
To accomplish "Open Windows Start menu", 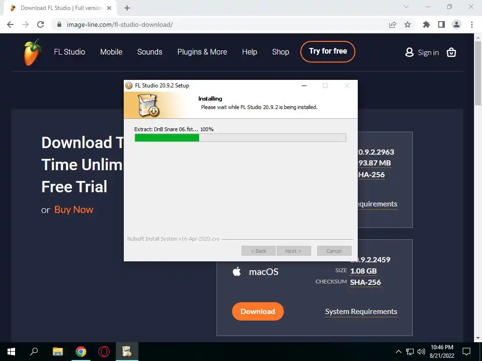I will [11, 352].
